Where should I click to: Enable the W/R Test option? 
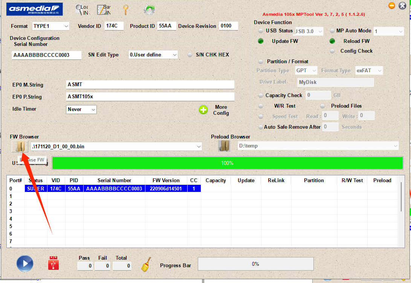point(261,106)
